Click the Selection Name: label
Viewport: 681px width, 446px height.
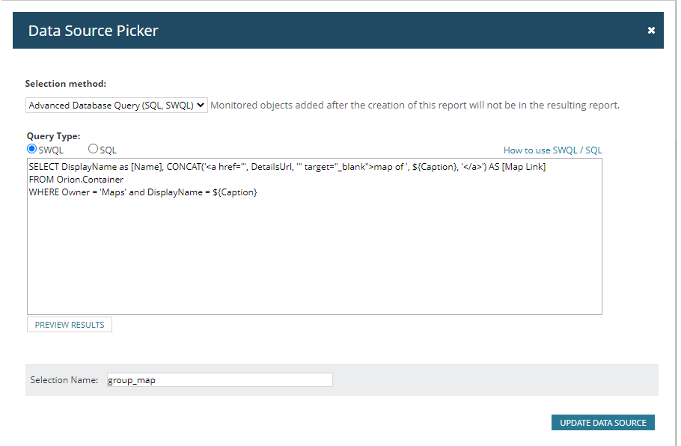(64, 380)
